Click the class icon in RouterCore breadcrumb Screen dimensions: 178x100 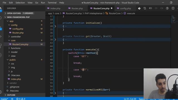coord(107,13)
